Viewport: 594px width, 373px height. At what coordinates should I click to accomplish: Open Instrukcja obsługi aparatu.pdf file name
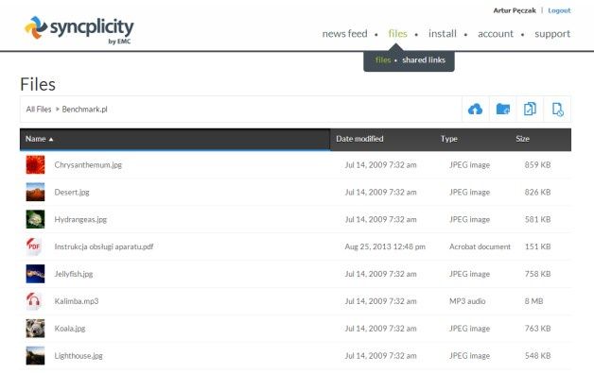coord(104,246)
